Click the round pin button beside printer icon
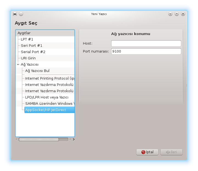Image resolution: width=198 pixels, height=171 pixels. (x=21, y=14)
